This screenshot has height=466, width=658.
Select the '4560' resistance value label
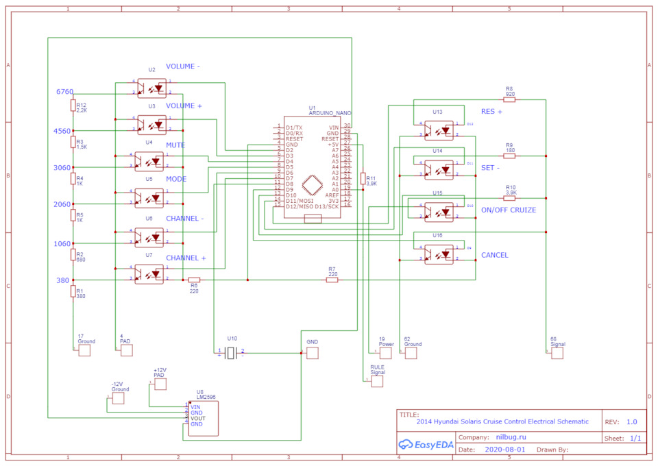coord(62,131)
